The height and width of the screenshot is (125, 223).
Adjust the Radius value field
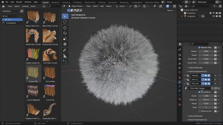206,51
